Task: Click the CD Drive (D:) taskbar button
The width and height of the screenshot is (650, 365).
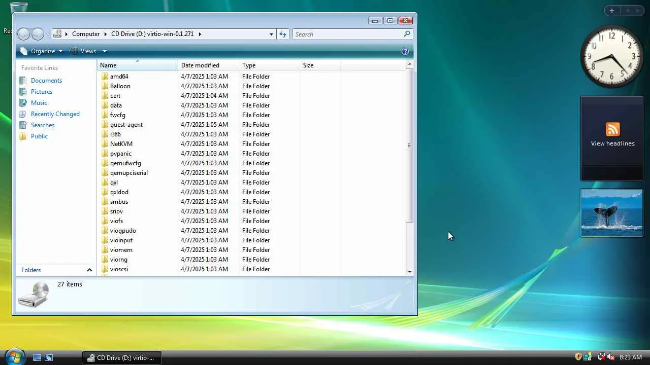Action: click(x=122, y=357)
